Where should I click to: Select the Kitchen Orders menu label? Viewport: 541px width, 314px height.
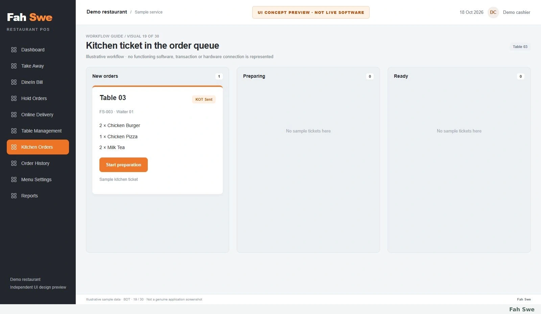pyautogui.click(x=37, y=147)
